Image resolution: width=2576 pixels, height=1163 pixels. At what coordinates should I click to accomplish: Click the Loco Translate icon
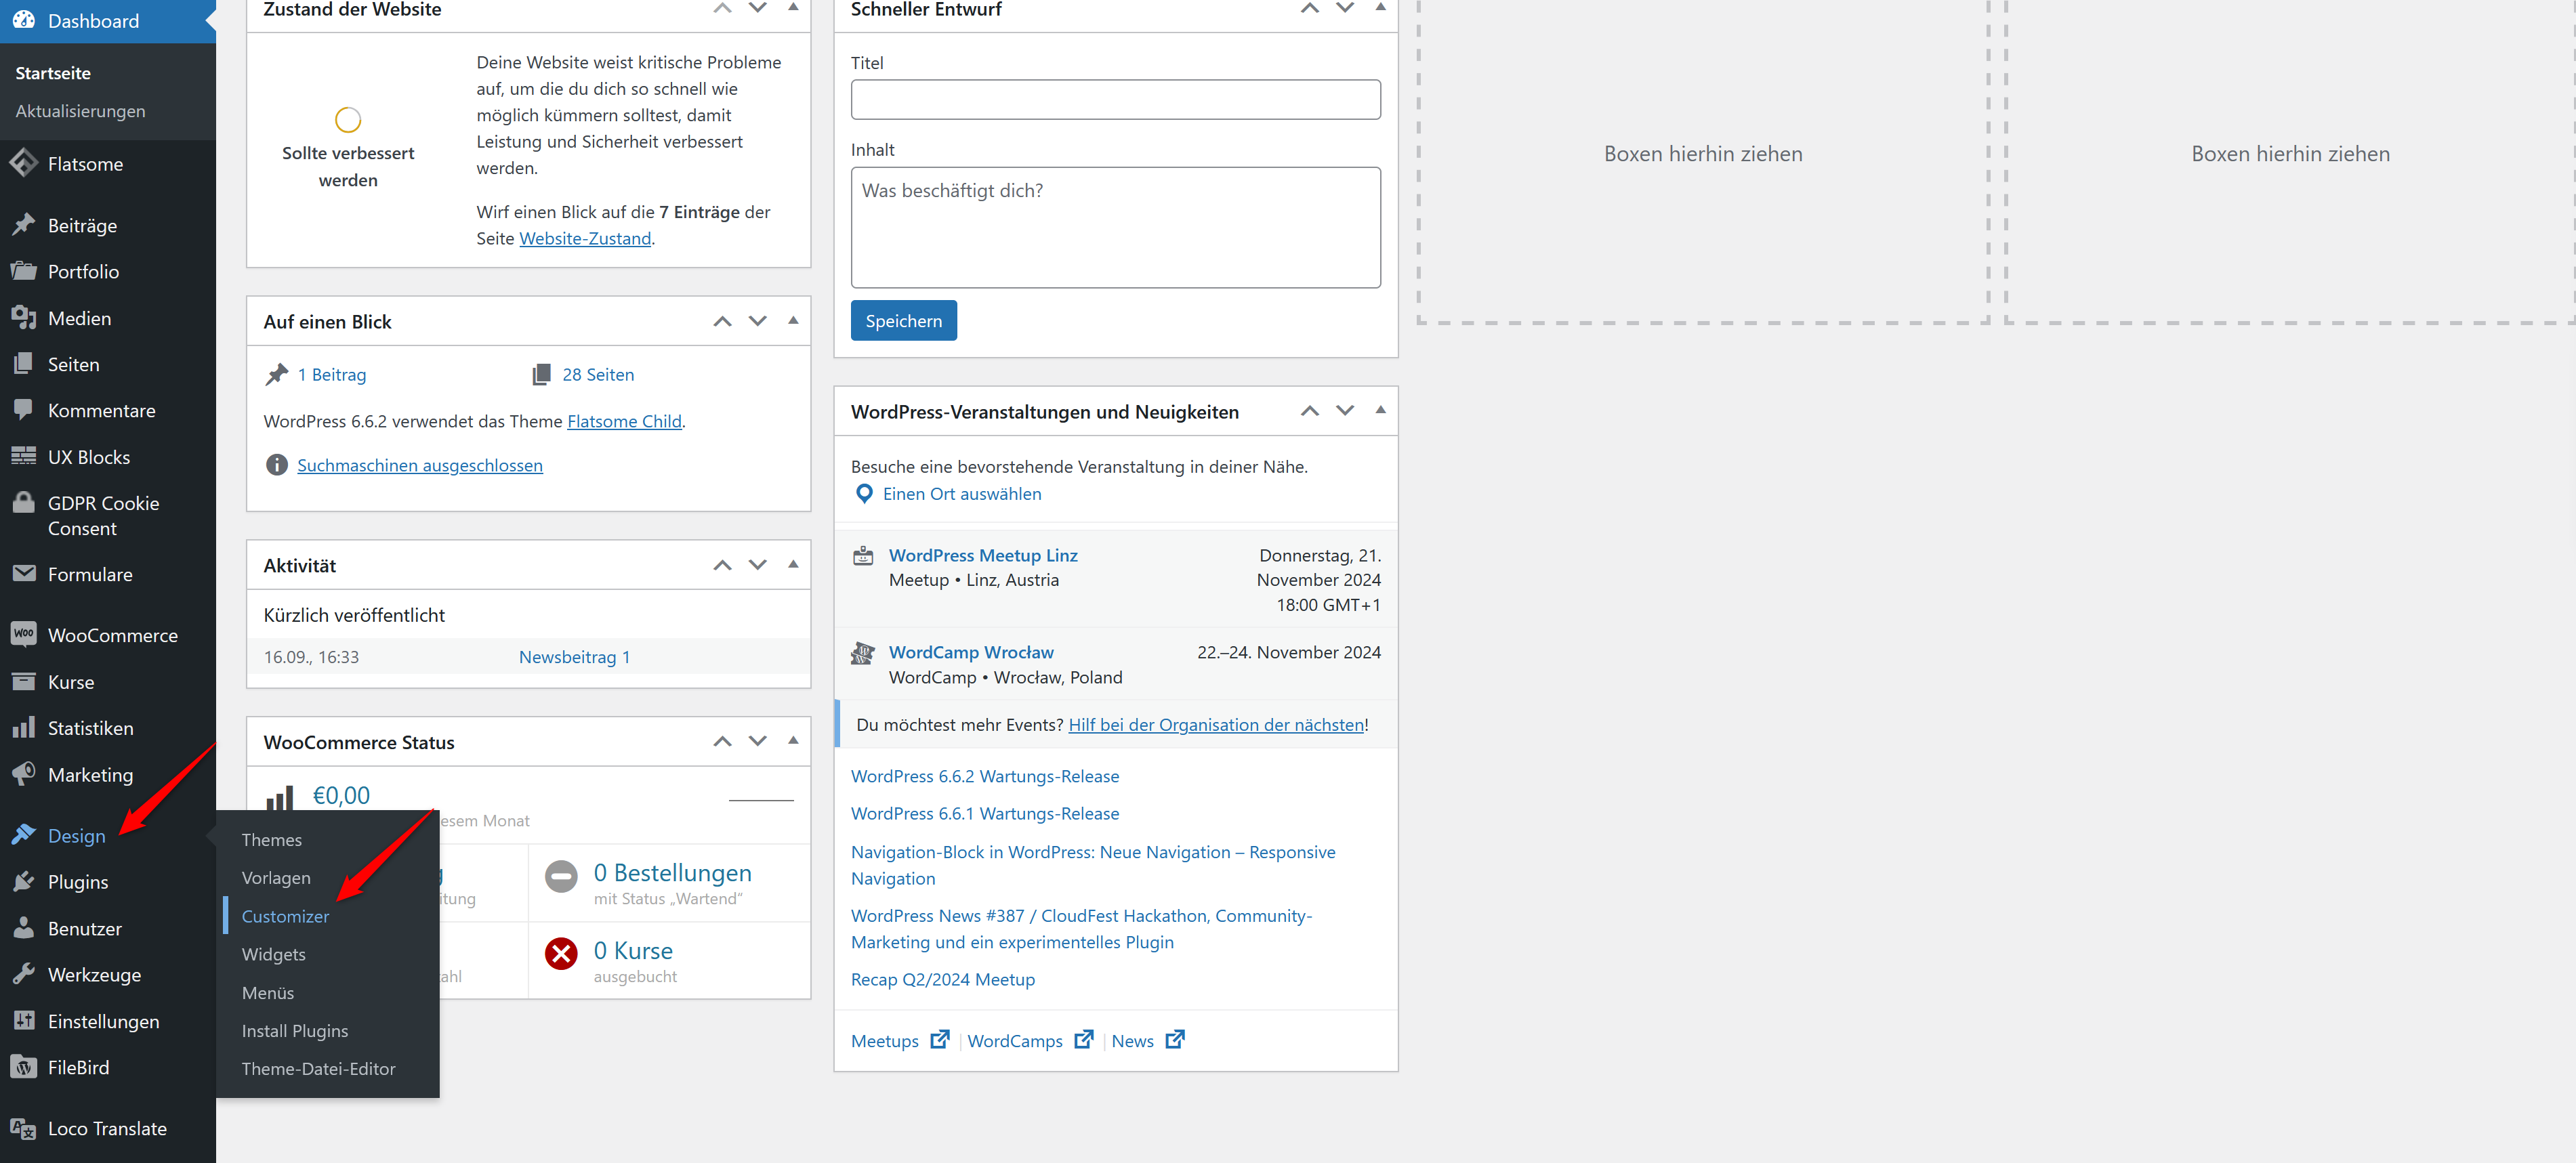(x=23, y=1128)
